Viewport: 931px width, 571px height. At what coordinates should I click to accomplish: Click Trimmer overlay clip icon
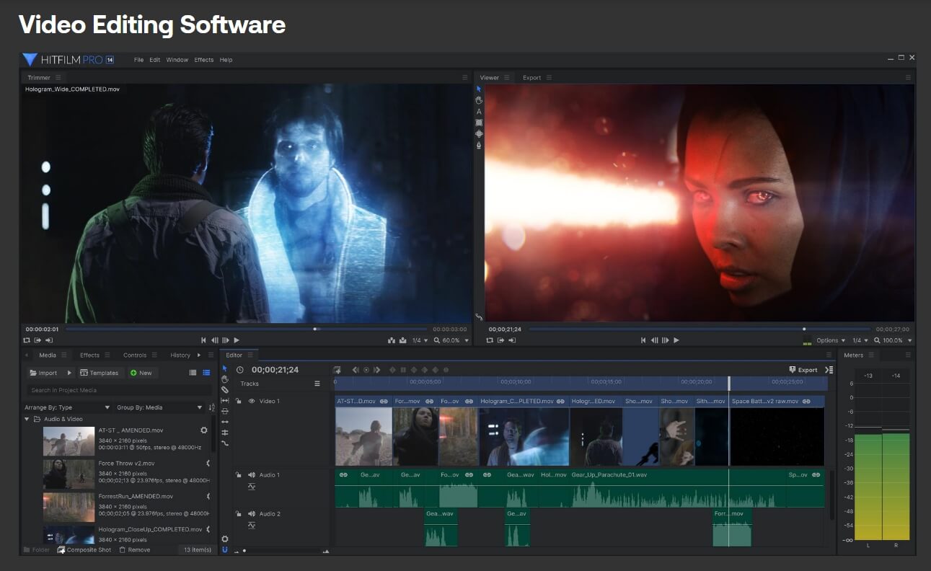[x=402, y=340]
